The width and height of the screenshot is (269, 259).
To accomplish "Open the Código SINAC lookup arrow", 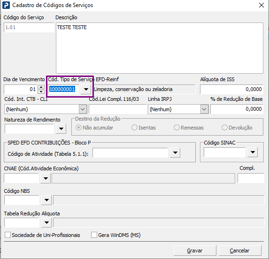I will pyautogui.click(x=253, y=152).
